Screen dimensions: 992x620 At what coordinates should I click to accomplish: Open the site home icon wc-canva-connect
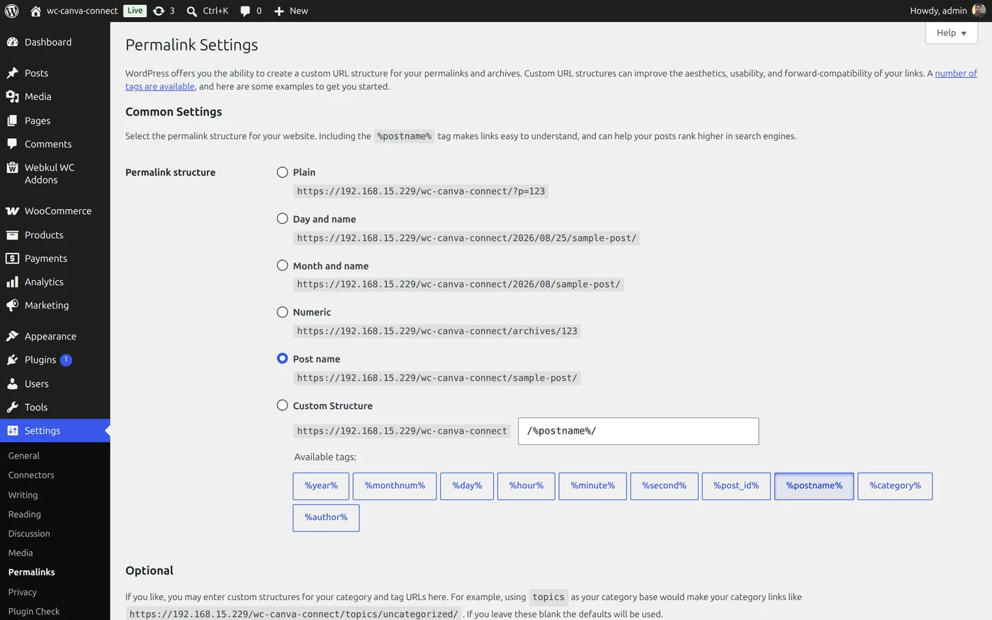pos(35,11)
